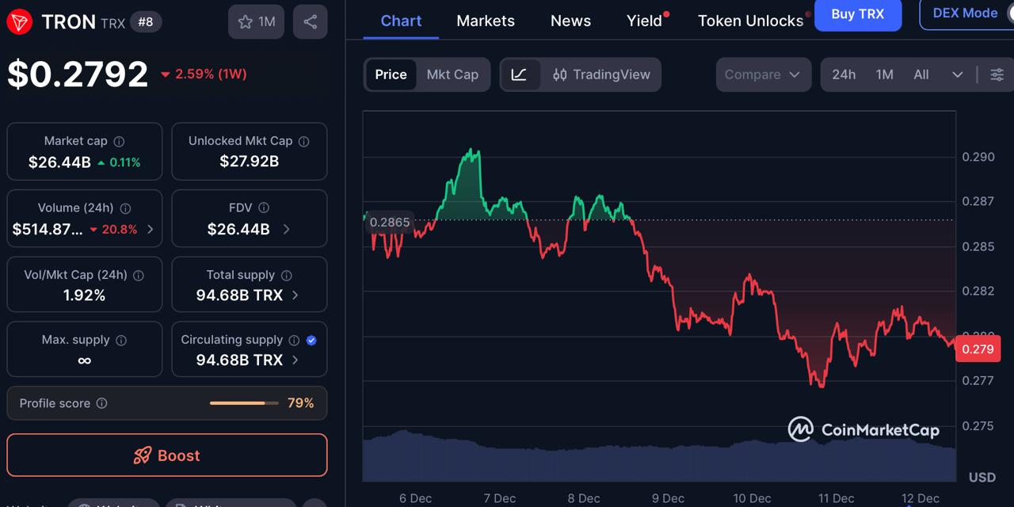Screen dimensions: 1014x507
Task: Click the CoinMarketCap watermark on the chart
Action: tap(863, 429)
